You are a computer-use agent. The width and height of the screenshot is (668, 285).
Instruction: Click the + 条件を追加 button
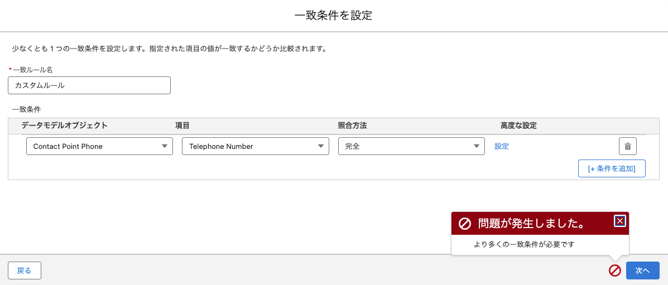click(612, 168)
